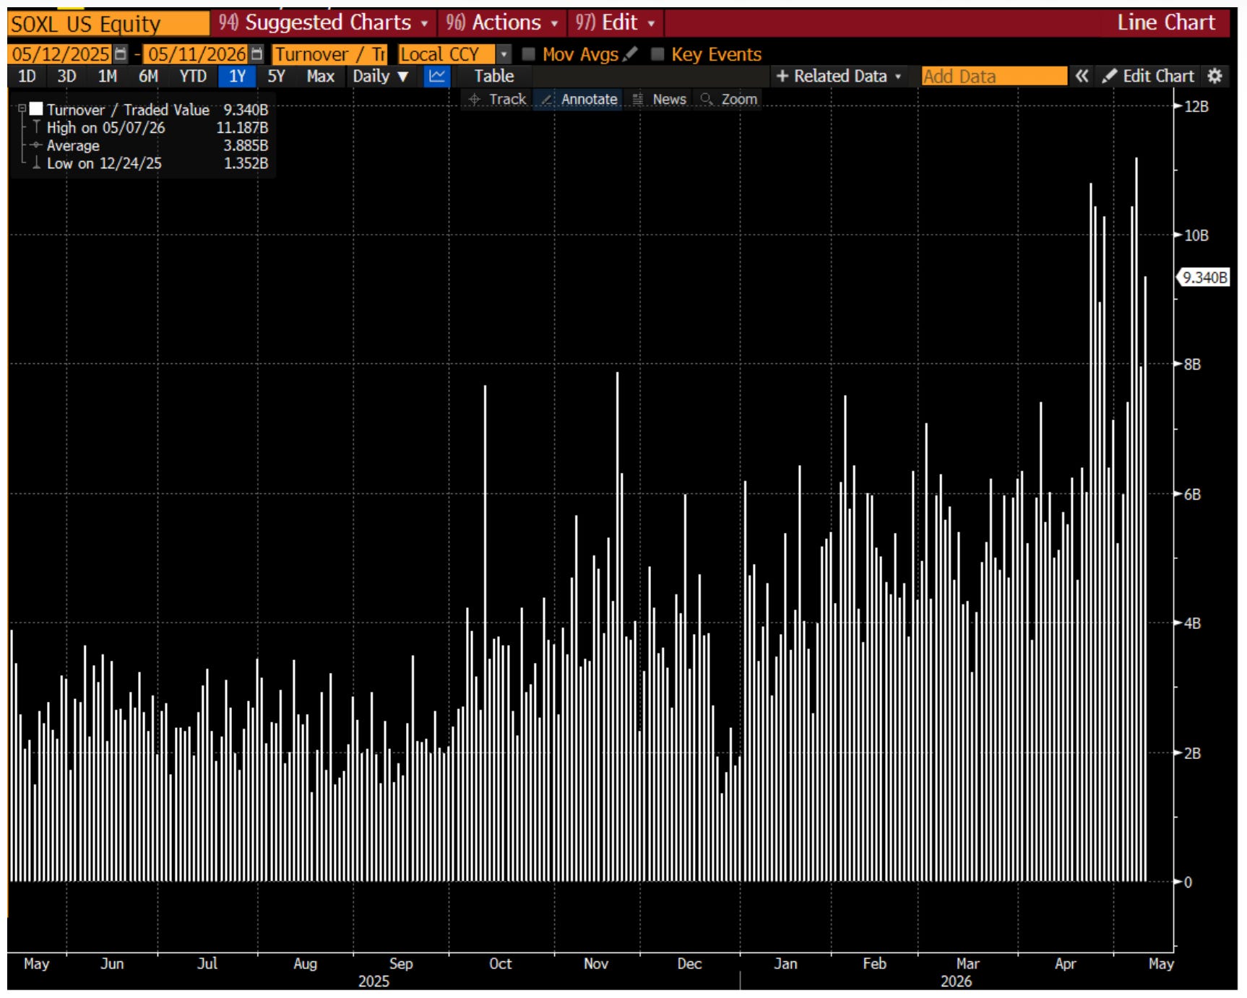The width and height of the screenshot is (1247, 998).
Task: Select the line chart style icon
Action: [x=437, y=76]
